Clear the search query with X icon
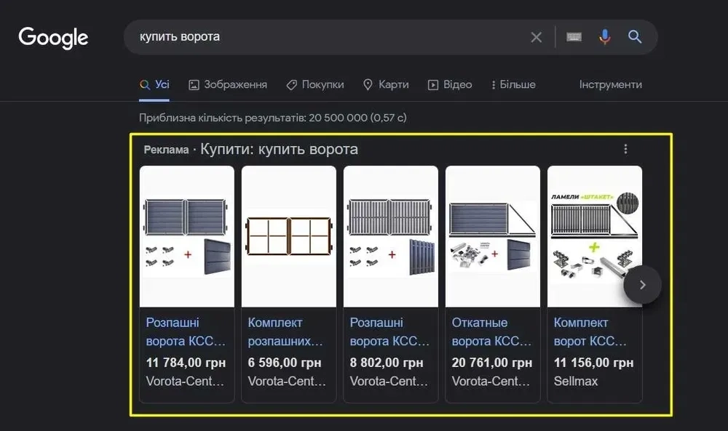Image resolution: width=728 pixels, height=431 pixels. (x=536, y=37)
